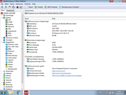
Task: Click the Riport toolbar button
Action: coord(29,7)
